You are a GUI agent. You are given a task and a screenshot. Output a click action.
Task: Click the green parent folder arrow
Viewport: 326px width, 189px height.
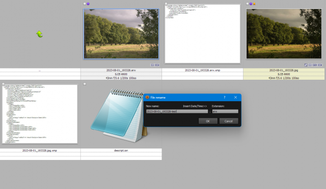tap(39, 34)
